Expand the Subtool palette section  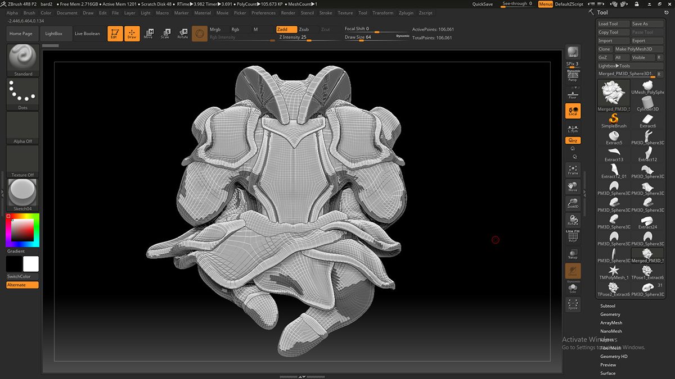click(x=607, y=306)
